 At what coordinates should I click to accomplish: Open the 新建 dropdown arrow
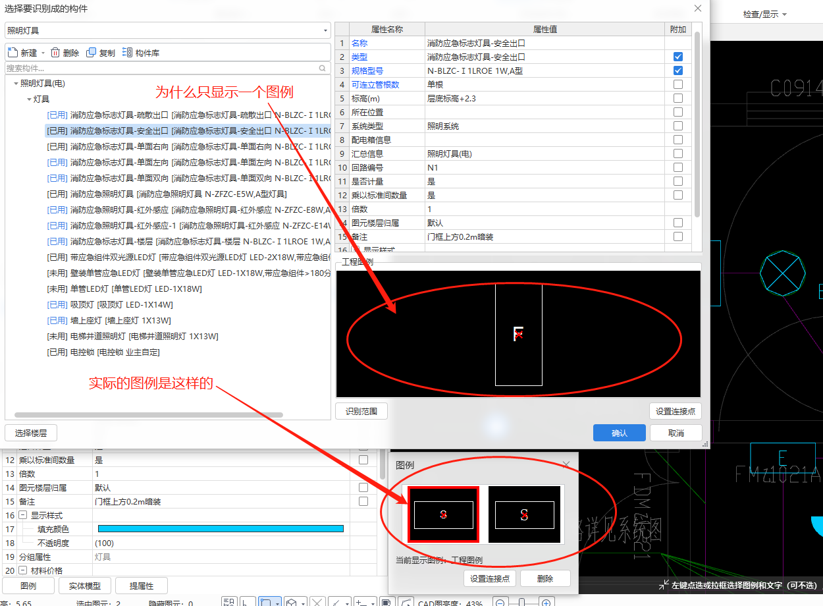(x=43, y=53)
